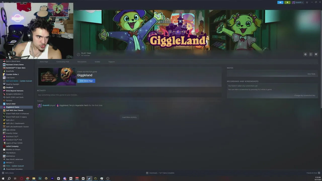Viewport: 322px width, 181px height.
Task: Click the Steam taskbar icon
Action: point(89,178)
